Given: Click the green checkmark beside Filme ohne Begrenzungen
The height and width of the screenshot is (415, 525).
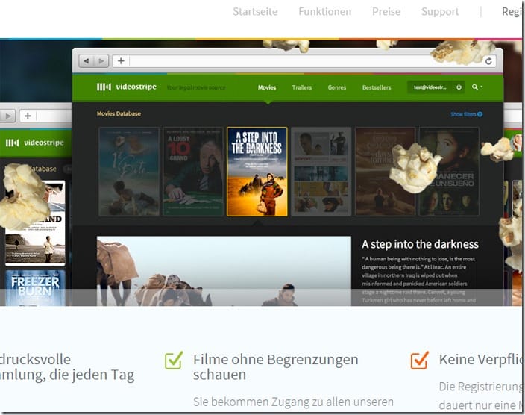Looking at the screenshot, I should (174, 360).
